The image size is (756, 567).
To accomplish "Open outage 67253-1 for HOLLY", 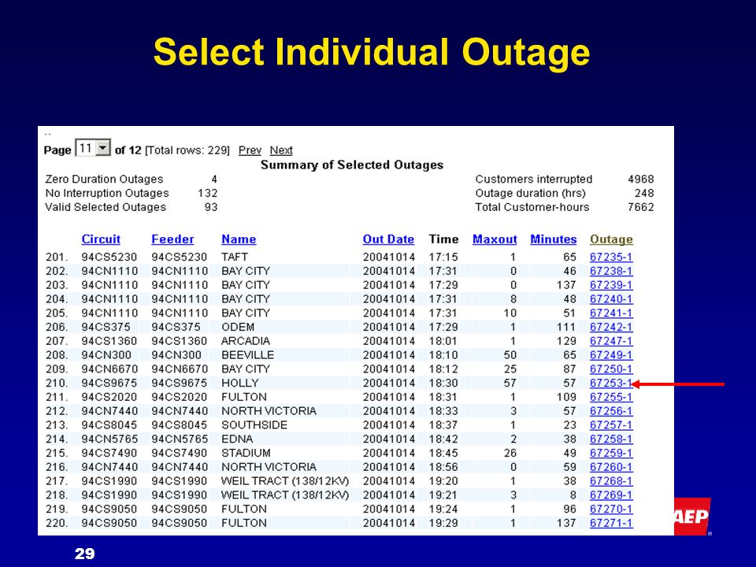I will click(611, 383).
